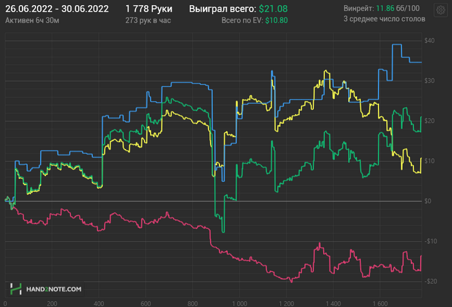This screenshot has width=452, height=307.
Task: Click the 800 x-axis label
Action: (x=192, y=304)
